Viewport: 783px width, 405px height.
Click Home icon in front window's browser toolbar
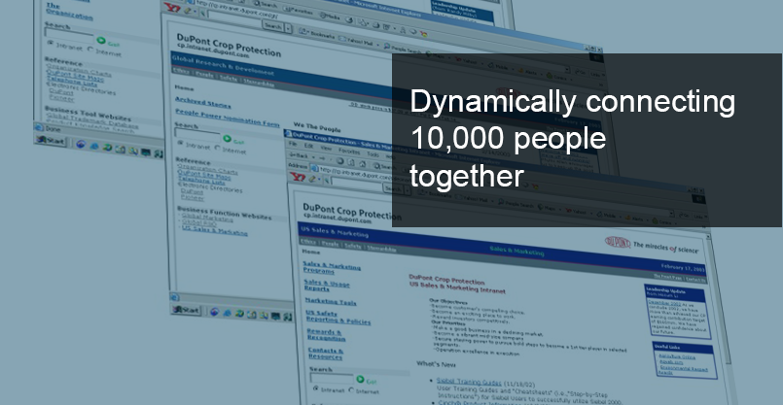(362, 163)
